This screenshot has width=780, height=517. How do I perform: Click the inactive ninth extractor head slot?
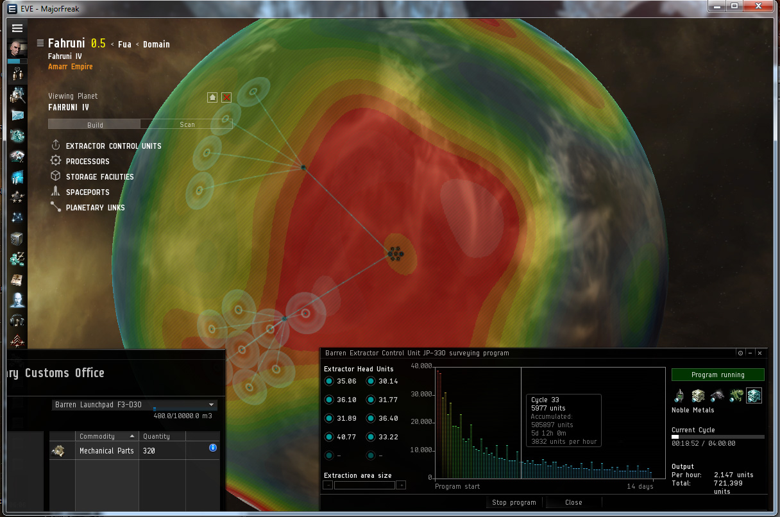point(329,455)
